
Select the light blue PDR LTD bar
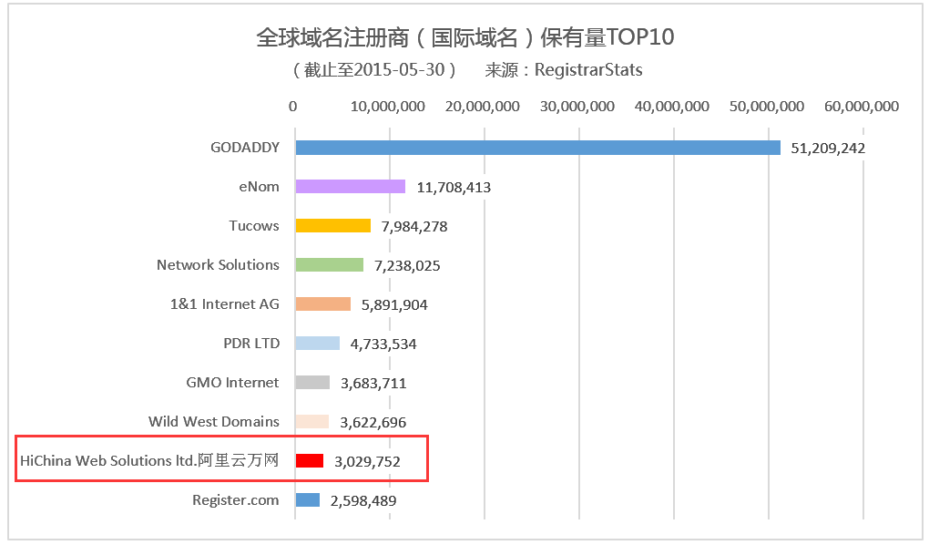tap(318, 344)
